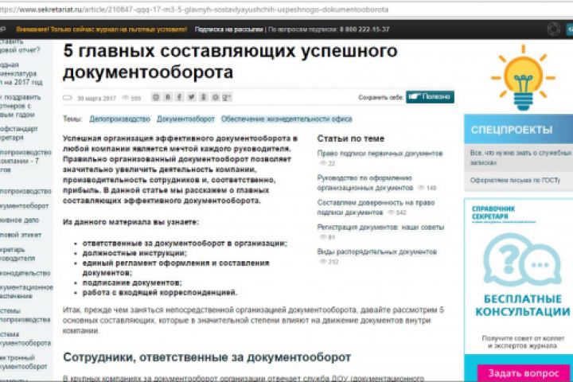This screenshot has width=573, height=382.
Task: Open article Право подписи первичных документов
Action: coord(380,153)
